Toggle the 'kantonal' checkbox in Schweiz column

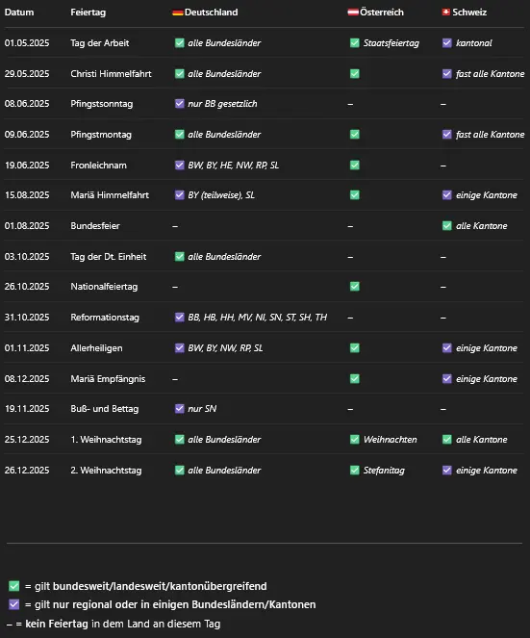coord(447,42)
